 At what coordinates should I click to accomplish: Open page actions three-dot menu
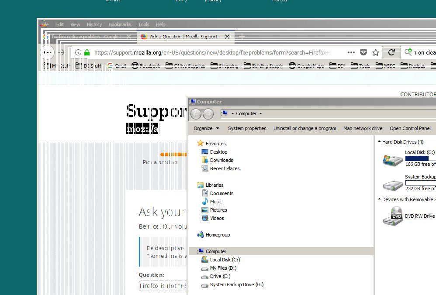tap(351, 52)
